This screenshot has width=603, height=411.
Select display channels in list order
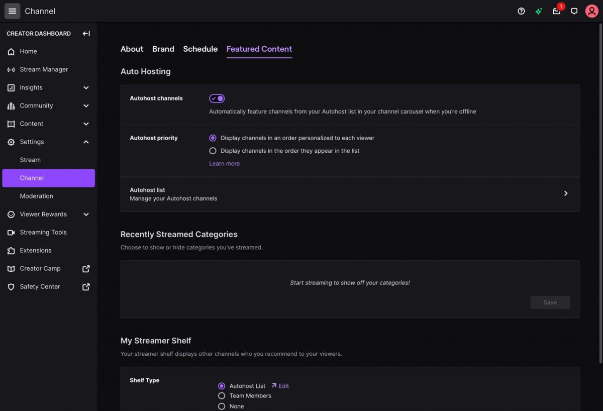(x=213, y=151)
